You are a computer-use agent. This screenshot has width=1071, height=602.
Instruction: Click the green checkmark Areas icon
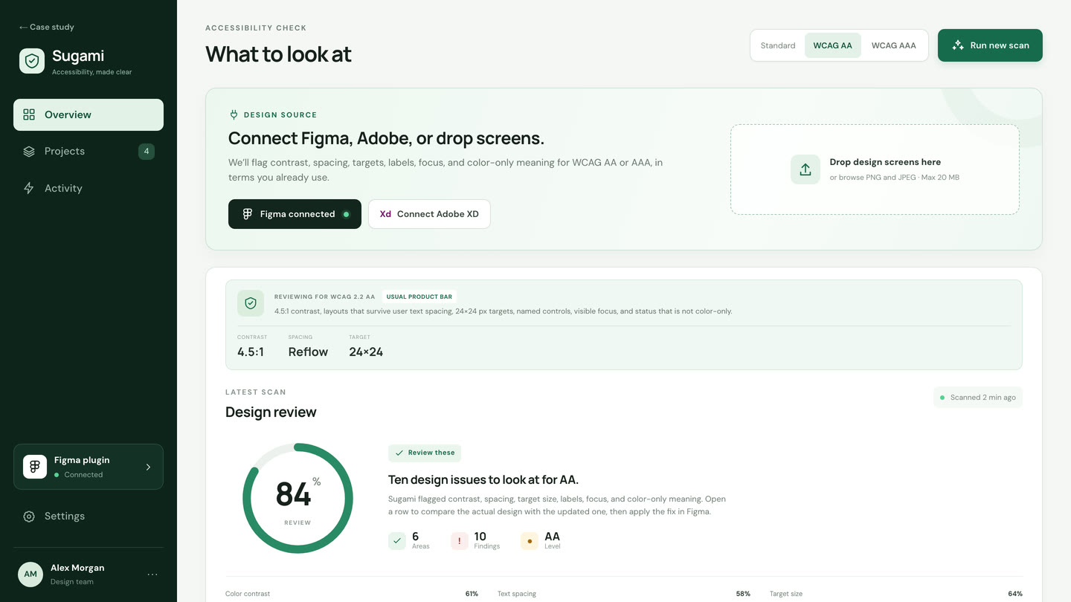tap(397, 541)
